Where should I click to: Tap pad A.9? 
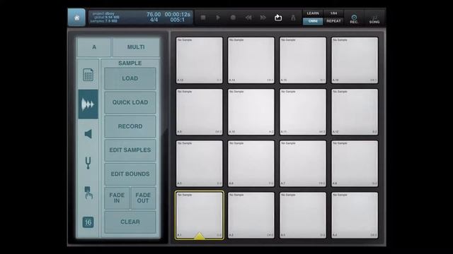(200, 112)
